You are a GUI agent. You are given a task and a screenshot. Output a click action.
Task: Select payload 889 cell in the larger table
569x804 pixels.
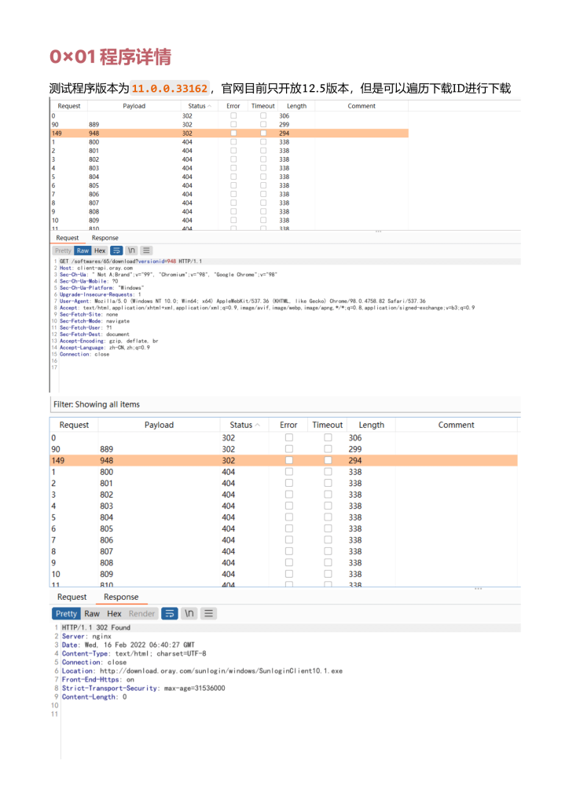tap(107, 449)
